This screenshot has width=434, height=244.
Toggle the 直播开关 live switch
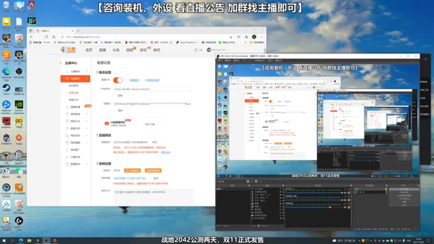118,80
